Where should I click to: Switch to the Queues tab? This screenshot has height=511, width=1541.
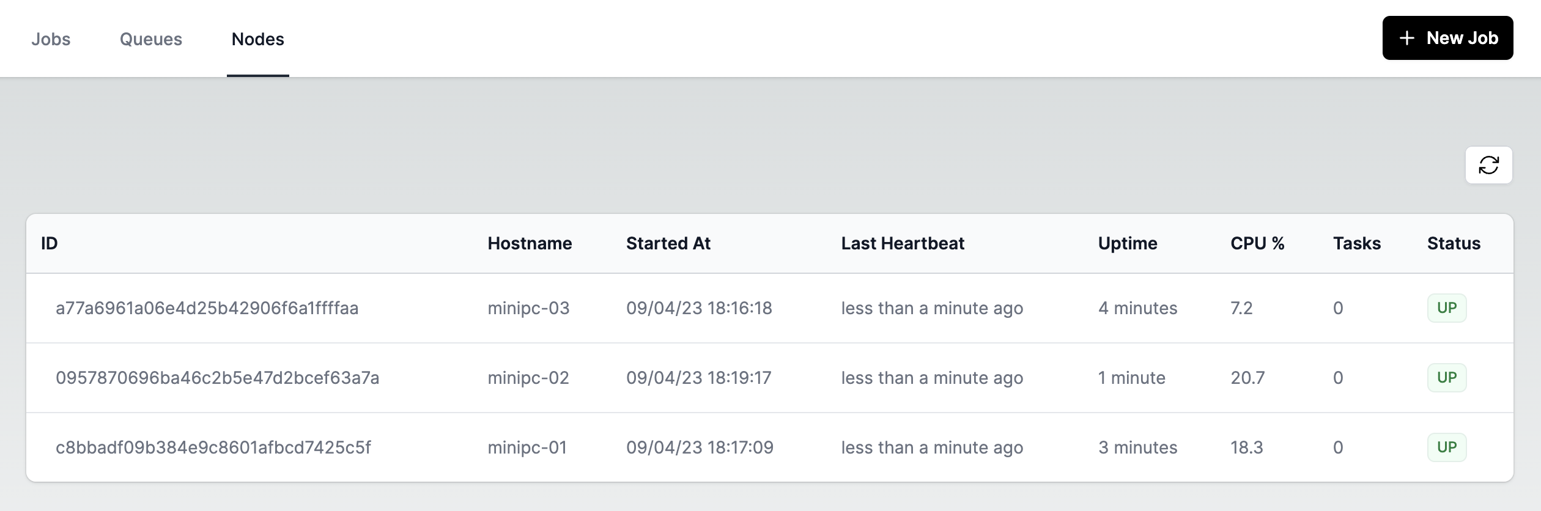tap(151, 39)
